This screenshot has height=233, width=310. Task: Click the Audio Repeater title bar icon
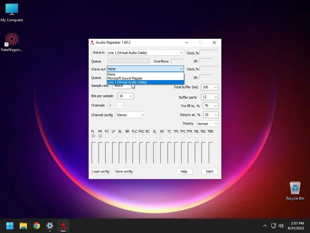(x=92, y=42)
